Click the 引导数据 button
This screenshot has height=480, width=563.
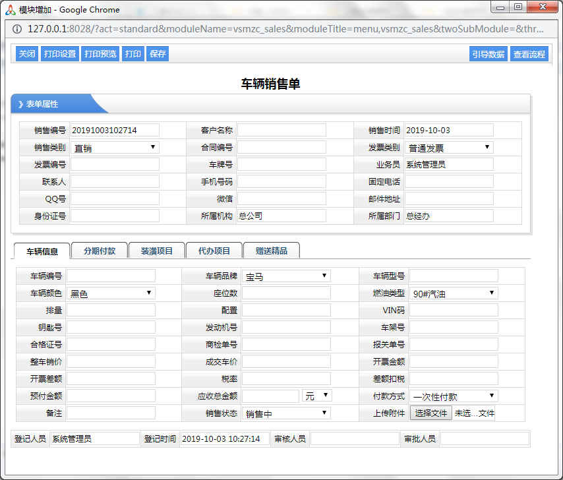[x=489, y=54]
